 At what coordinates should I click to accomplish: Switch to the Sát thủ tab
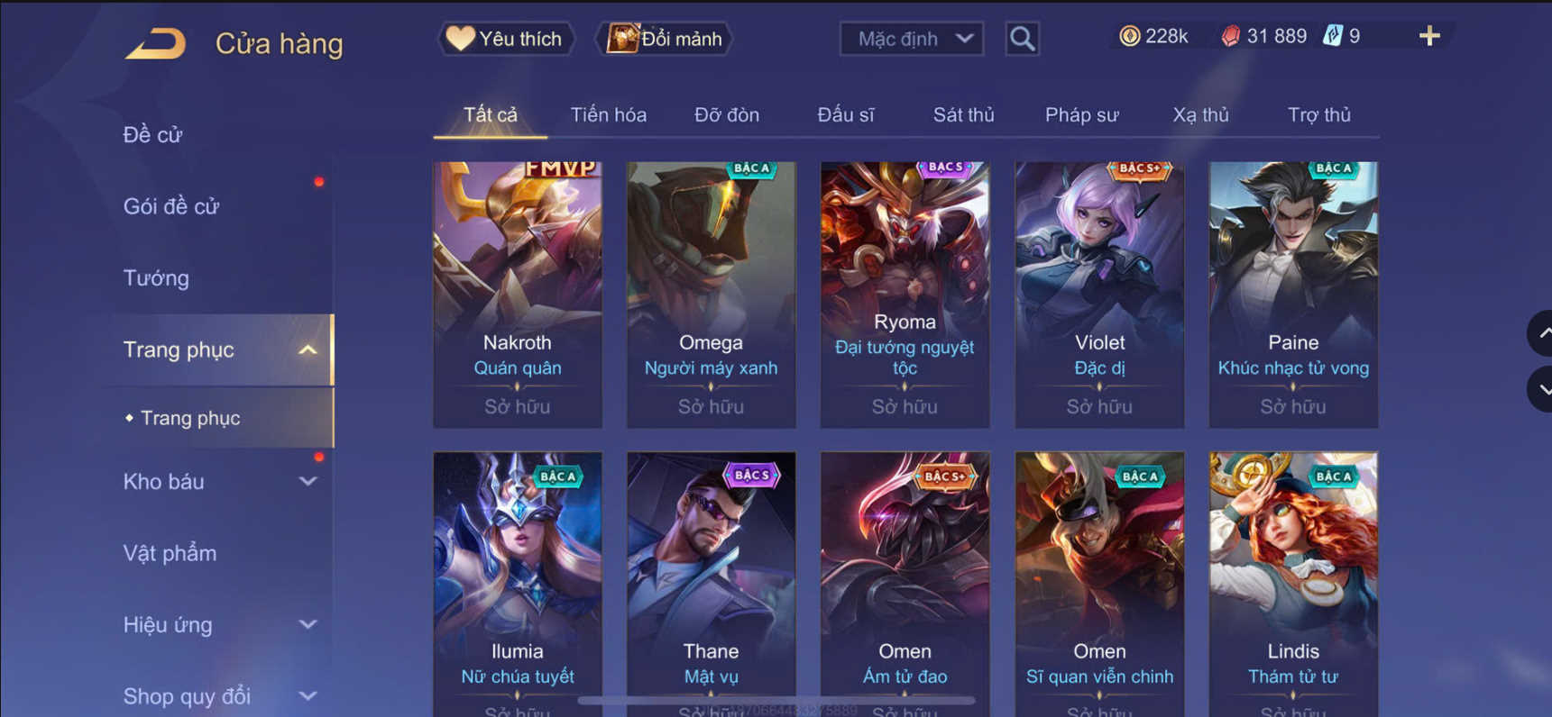tap(963, 114)
